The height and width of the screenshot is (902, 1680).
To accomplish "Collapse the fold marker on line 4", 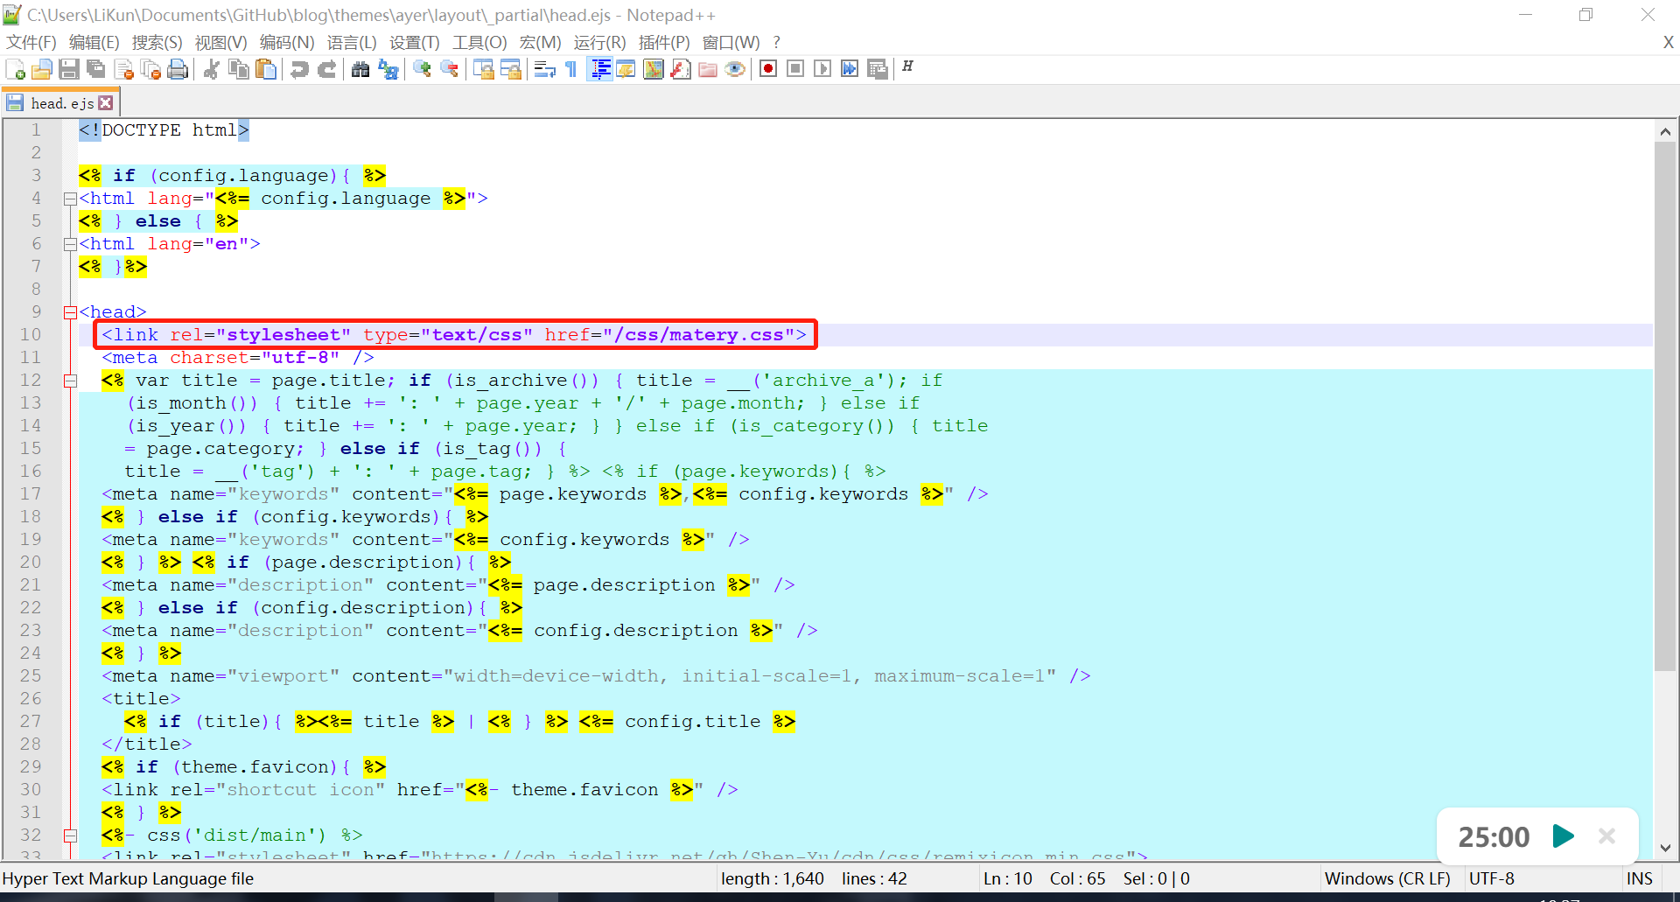I will coord(70,199).
